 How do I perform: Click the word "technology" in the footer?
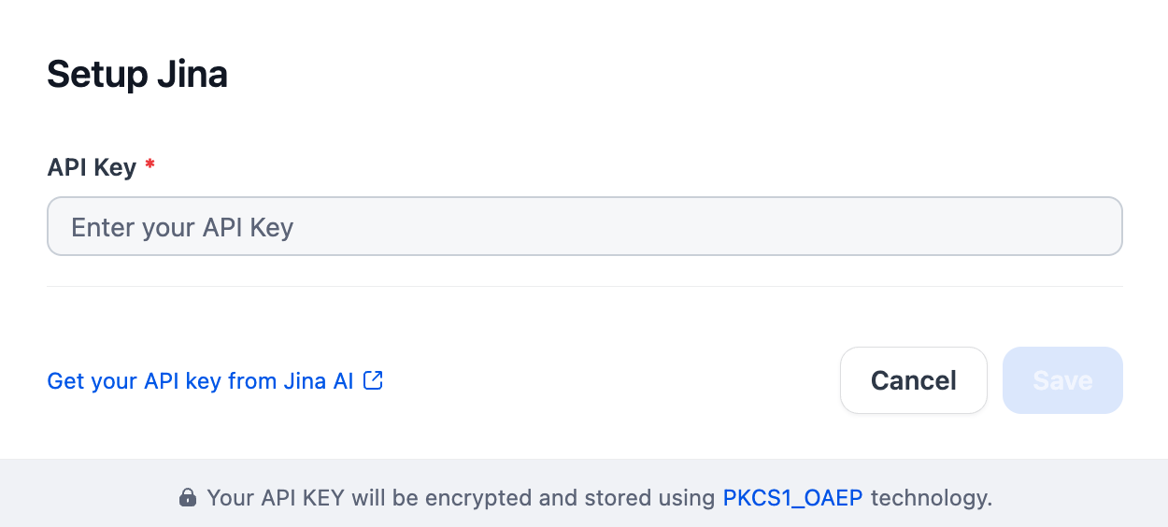pyautogui.click(x=929, y=498)
